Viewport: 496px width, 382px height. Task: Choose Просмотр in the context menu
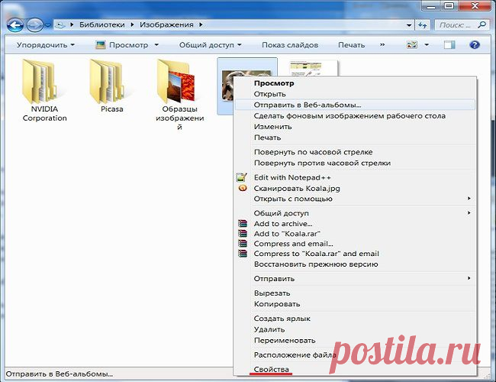pos(355,83)
